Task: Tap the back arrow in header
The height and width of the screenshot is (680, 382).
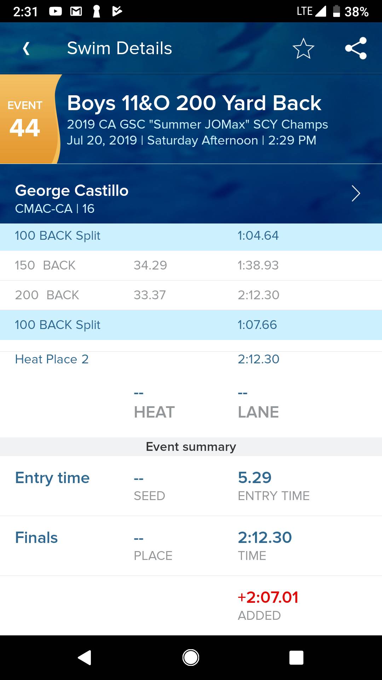Action: tap(26, 49)
